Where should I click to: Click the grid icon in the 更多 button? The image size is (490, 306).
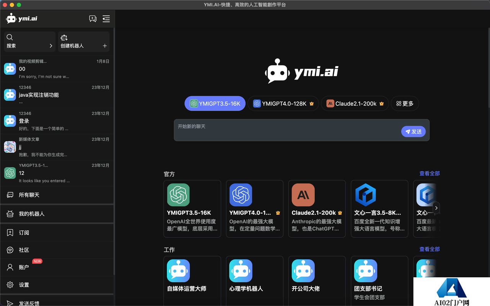[x=399, y=104]
